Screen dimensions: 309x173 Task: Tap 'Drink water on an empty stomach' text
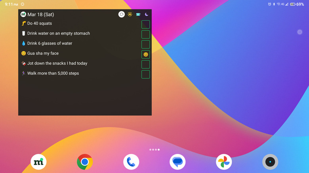(x=59, y=34)
